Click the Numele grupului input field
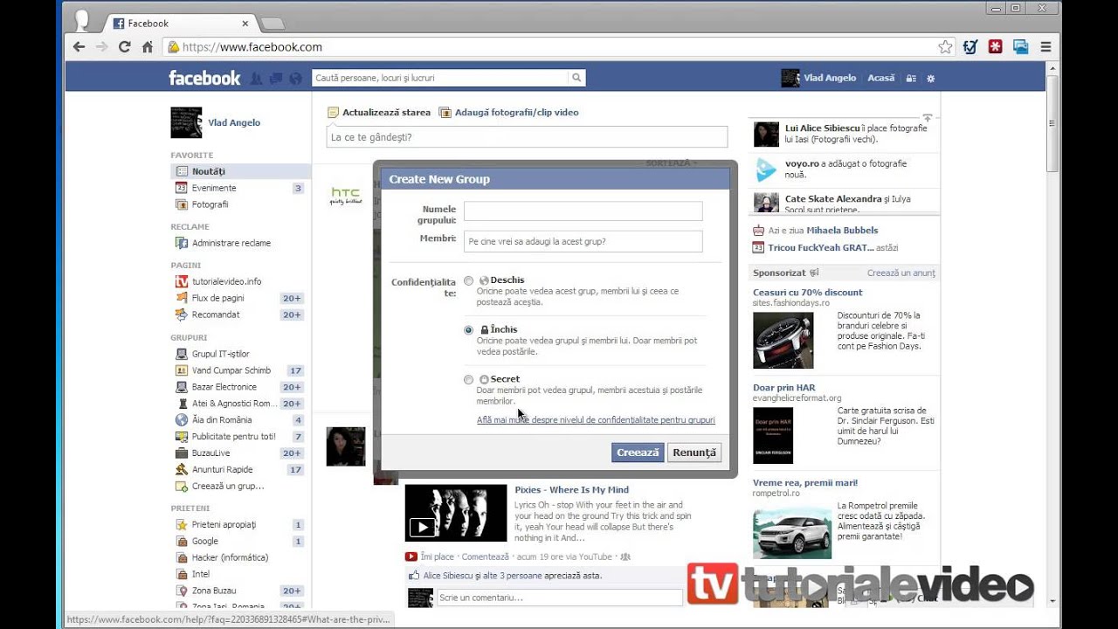The image size is (1118, 629). [x=583, y=211]
